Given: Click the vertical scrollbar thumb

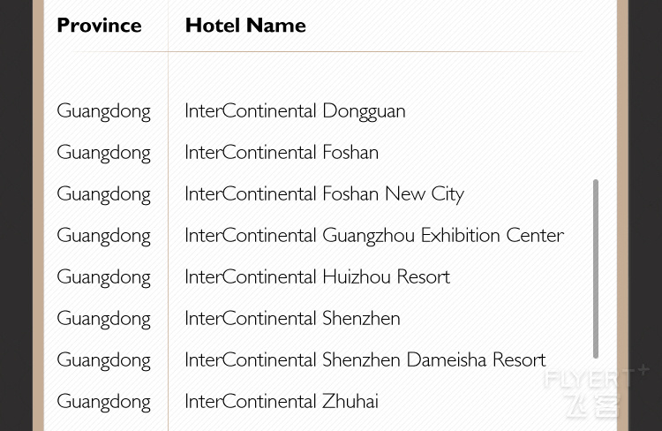Looking at the screenshot, I should [x=596, y=268].
